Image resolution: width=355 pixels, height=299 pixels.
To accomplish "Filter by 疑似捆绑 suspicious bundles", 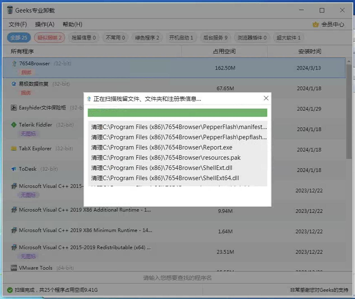I will (49, 37).
